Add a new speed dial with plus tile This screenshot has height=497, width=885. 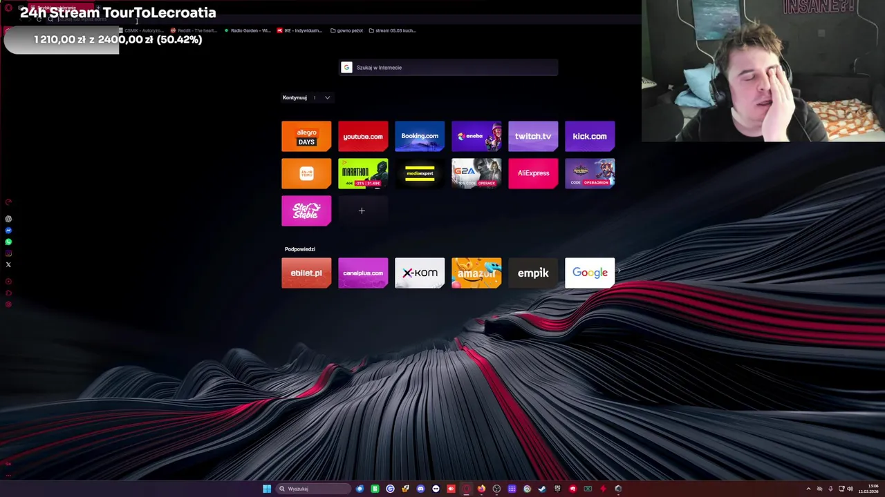[362, 211]
